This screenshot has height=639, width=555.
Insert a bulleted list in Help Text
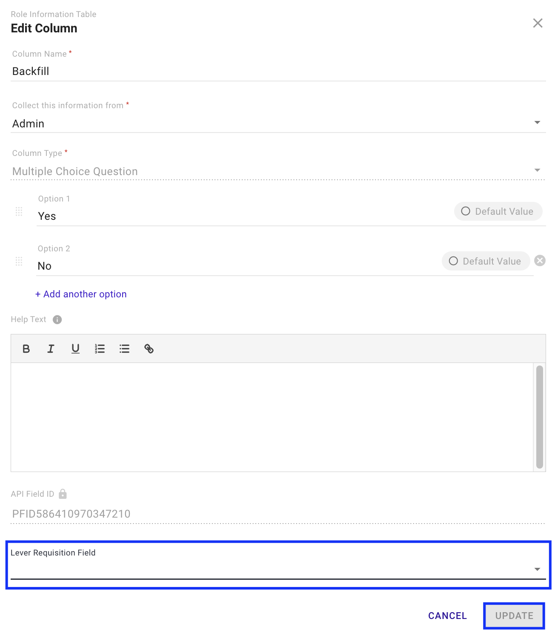[x=124, y=349]
